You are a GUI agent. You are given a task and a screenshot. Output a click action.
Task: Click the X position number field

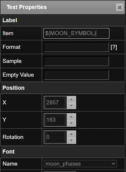point(55,102)
